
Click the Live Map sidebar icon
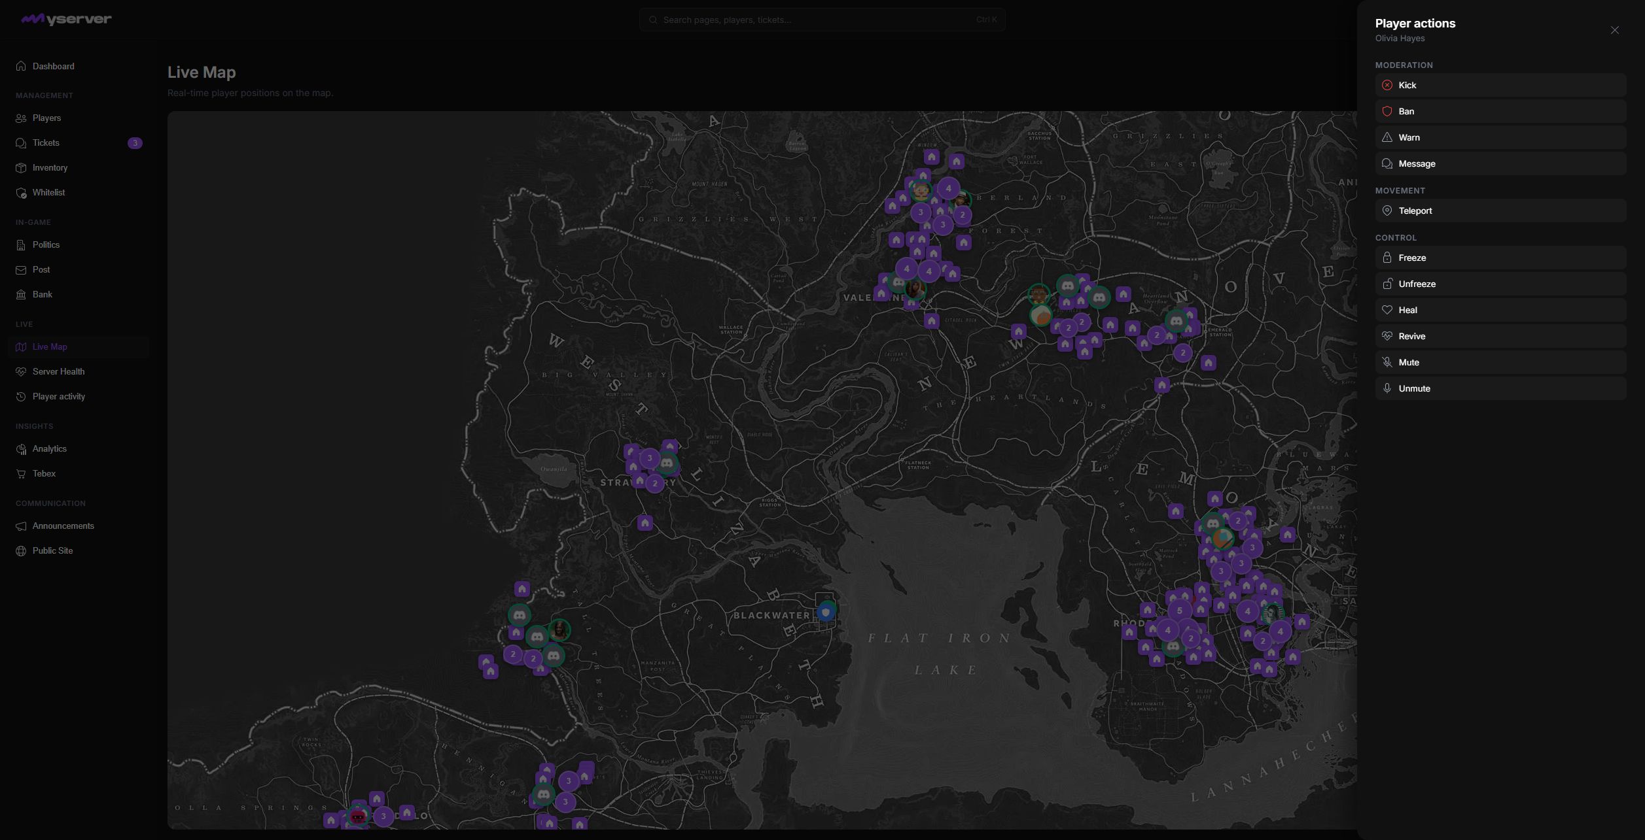pos(21,347)
